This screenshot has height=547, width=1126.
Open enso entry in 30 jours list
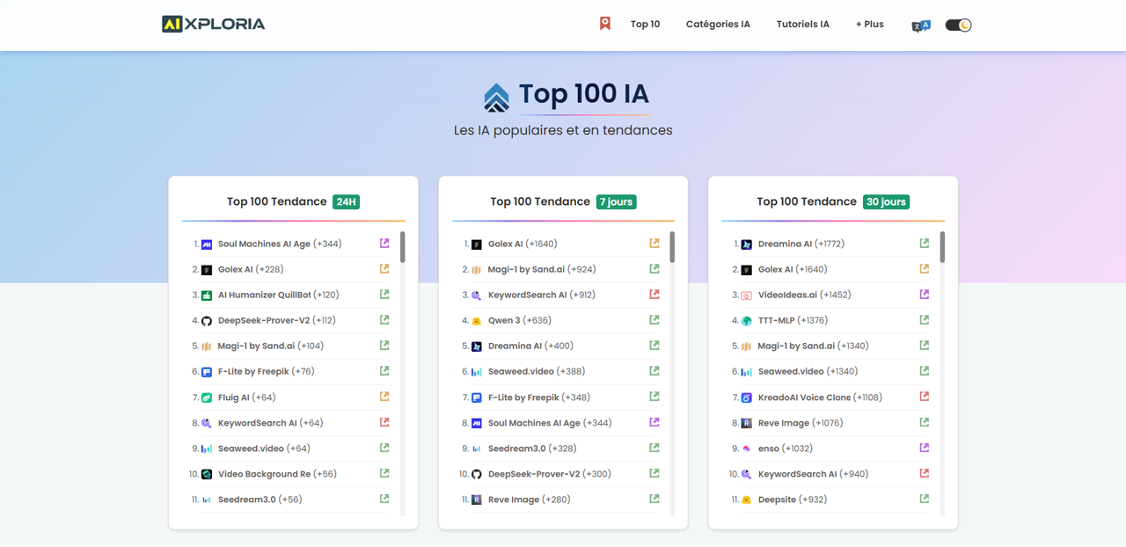point(769,449)
